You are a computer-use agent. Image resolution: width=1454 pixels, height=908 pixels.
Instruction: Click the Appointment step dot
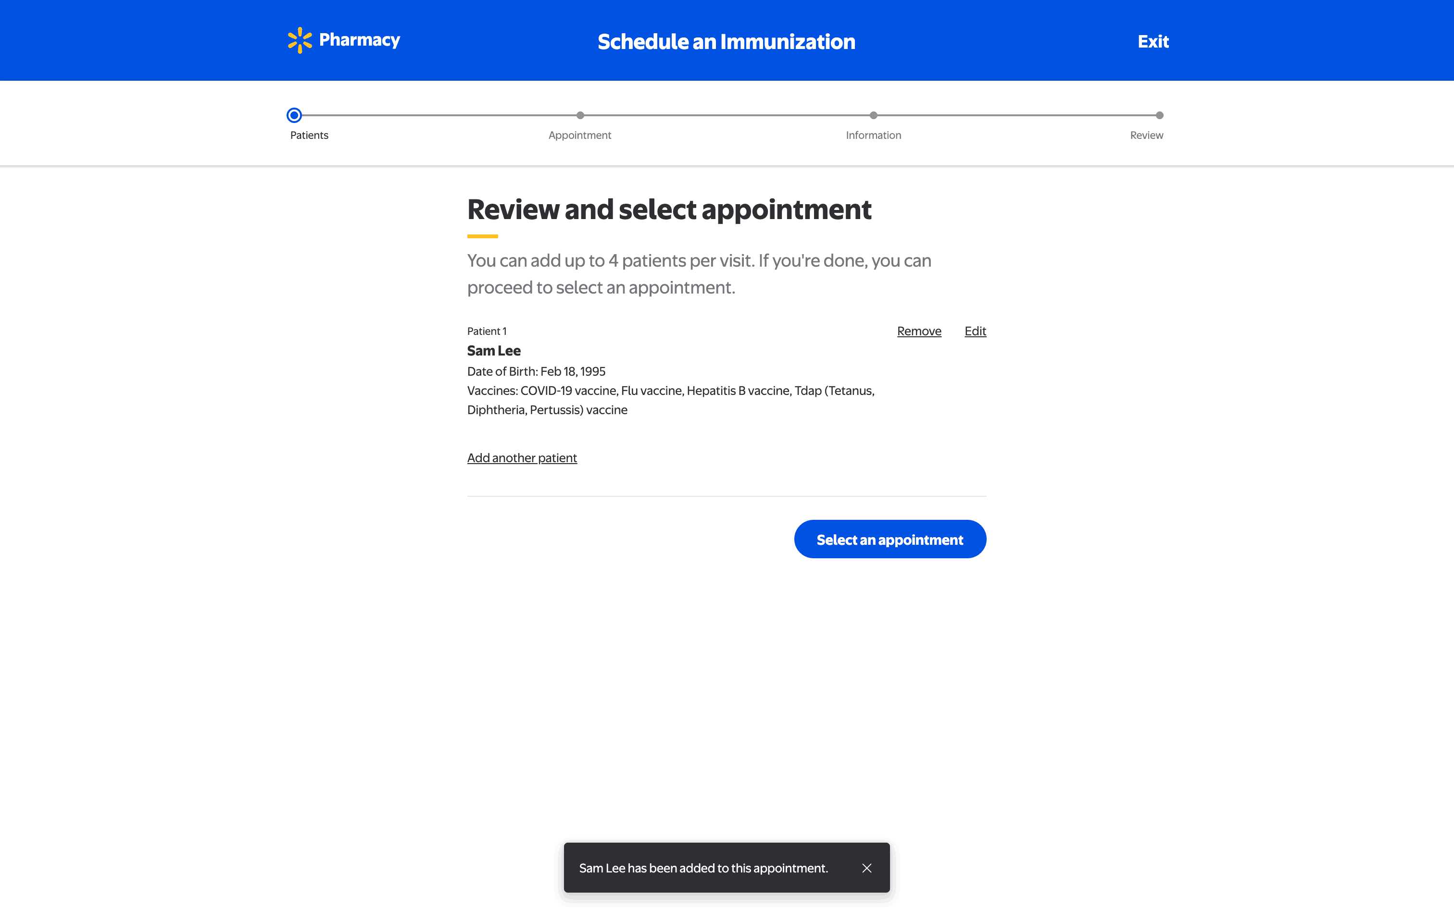tap(580, 115)
